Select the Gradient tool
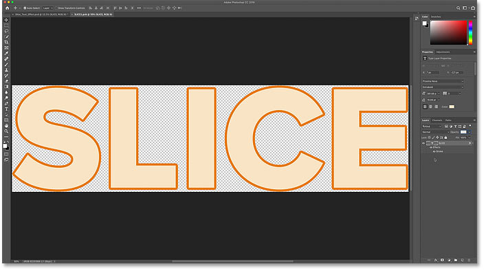The width and height of the screenshot is (484, 271). point(6,87)
